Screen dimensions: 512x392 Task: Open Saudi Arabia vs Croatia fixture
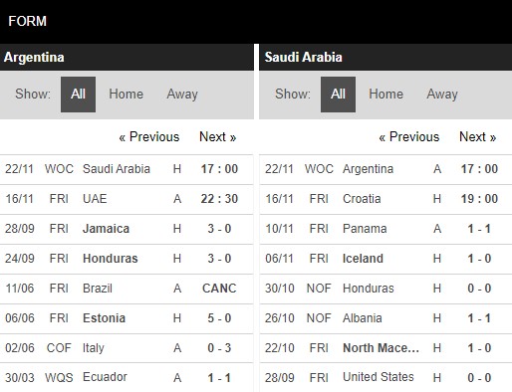385,199
